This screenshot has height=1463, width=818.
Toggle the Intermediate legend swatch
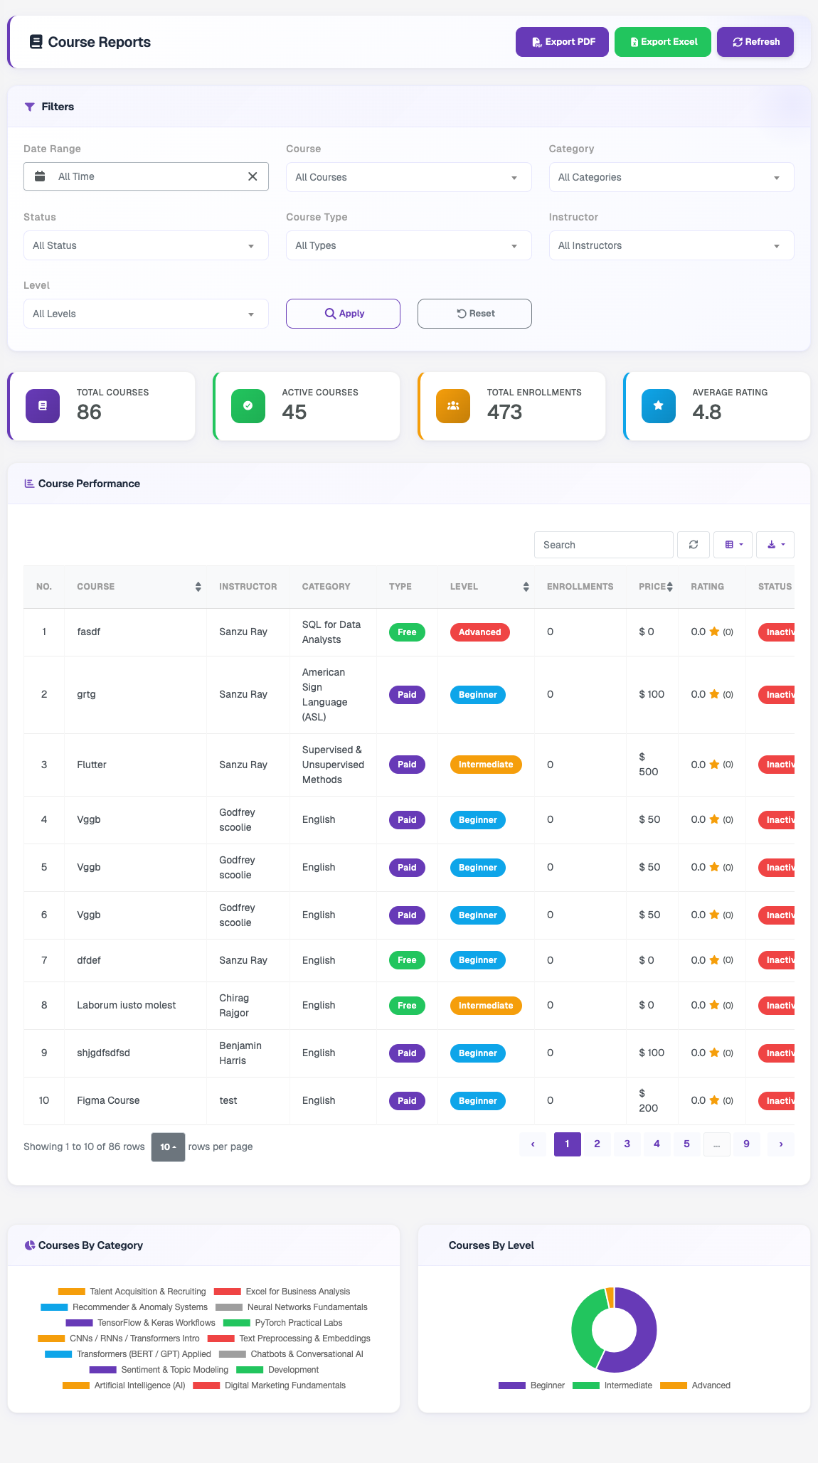(x=586, y=1385)
